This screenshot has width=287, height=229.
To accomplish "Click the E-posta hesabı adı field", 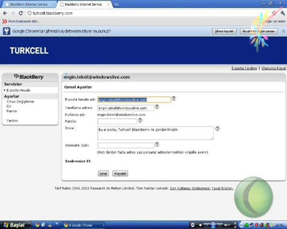I will coord(134,100).
